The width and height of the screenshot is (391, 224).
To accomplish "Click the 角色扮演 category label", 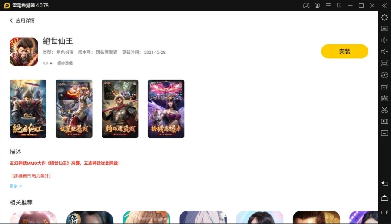I will [65, 53].
